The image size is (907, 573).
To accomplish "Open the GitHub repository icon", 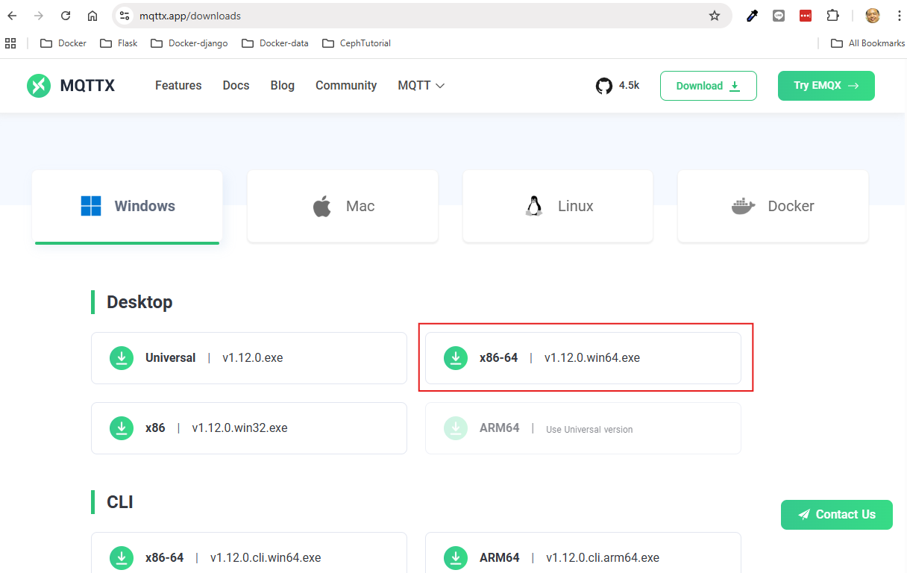I will [603, 86].
